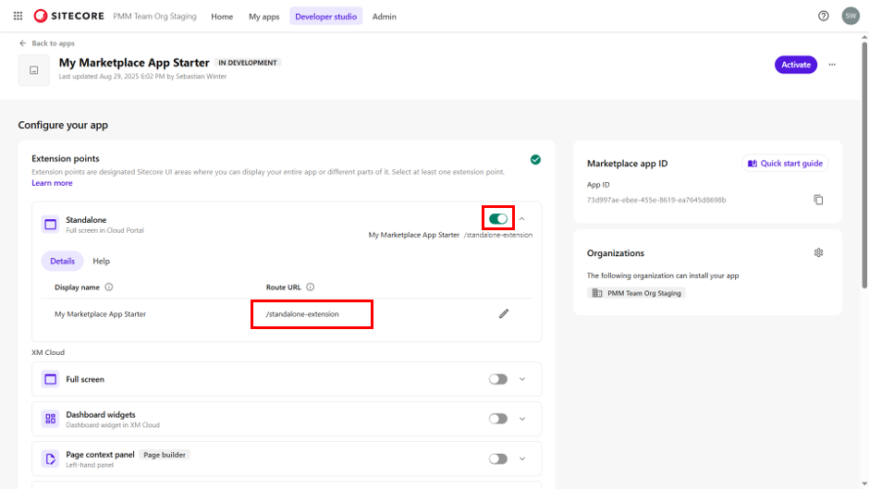This screenshot has height=489, width=869.
Task: Click the back arrow next to Back to apps
Action: pos(23,43)
